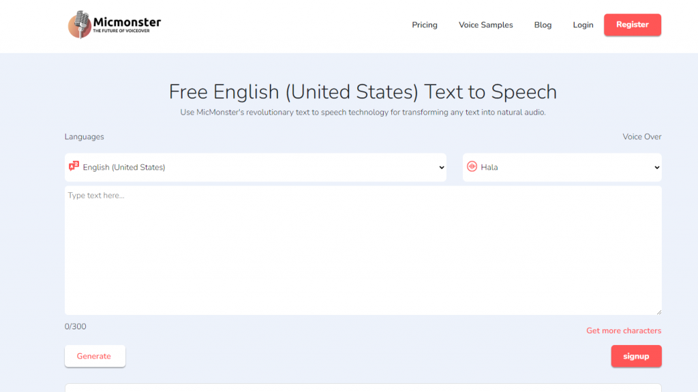The image size is (698, 392).
Task: Click the Login nav link
Action: (583, 25)
